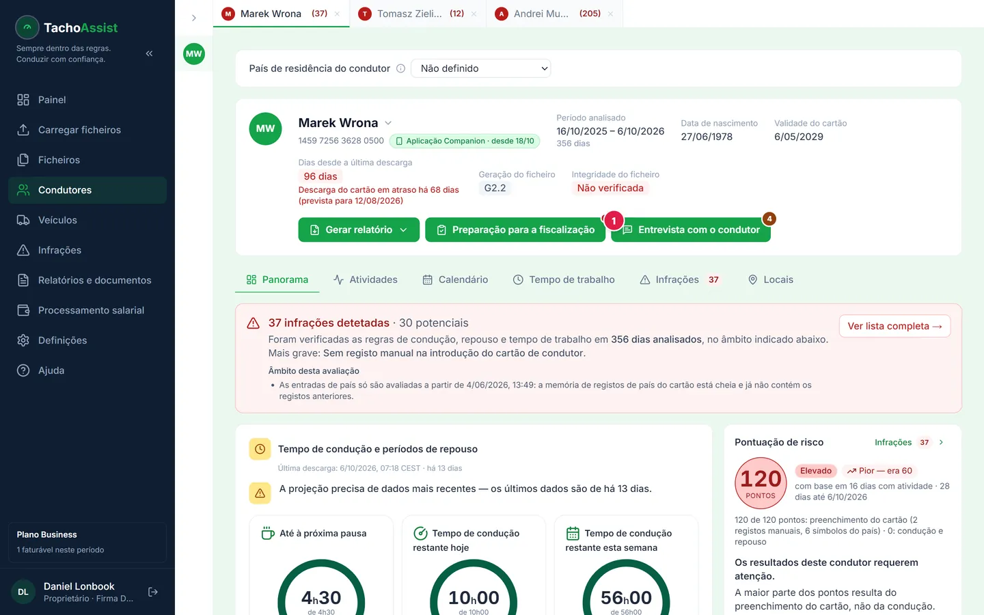Click the yellow clock icon by Tempo de condução
Screen dimensions: 984x615
[x=260, y=449]
